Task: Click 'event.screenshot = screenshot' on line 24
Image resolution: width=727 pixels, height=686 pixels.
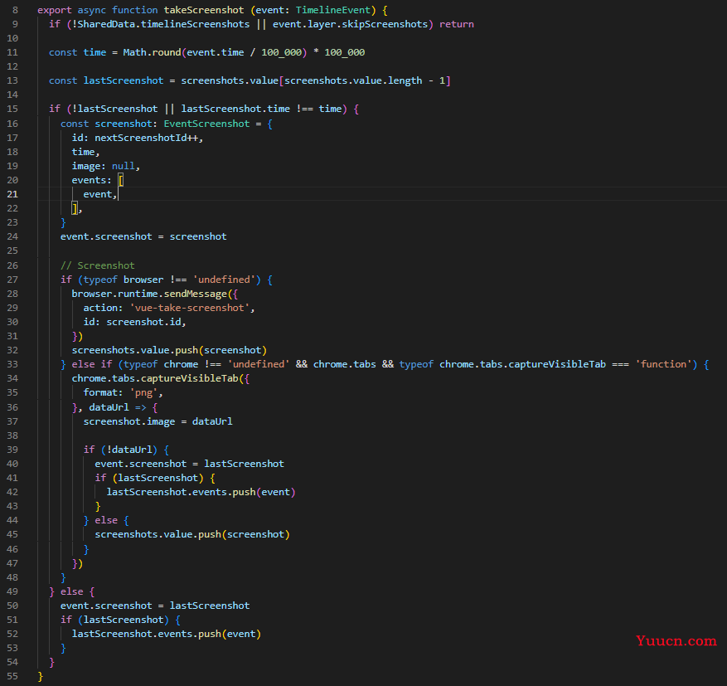Action: (143, 236)
